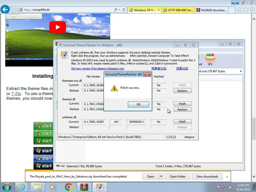Viewport: 256px width, 192px height.
Task: Close the UniversalThemePatcher-x64 message box
Action: tap(147, 74)
